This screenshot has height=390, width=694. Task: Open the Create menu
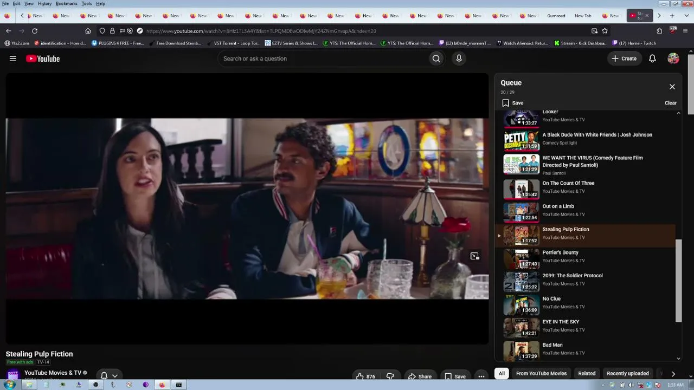pyautogui.click(x=624, y=58)
